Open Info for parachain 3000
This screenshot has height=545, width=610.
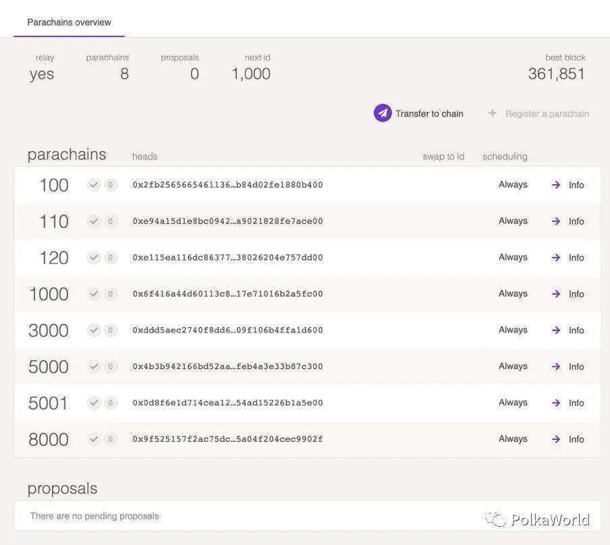click(x=576, y=330)
